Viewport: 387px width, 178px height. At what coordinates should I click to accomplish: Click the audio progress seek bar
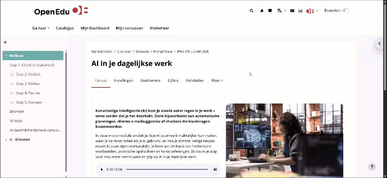coord(167,169)
